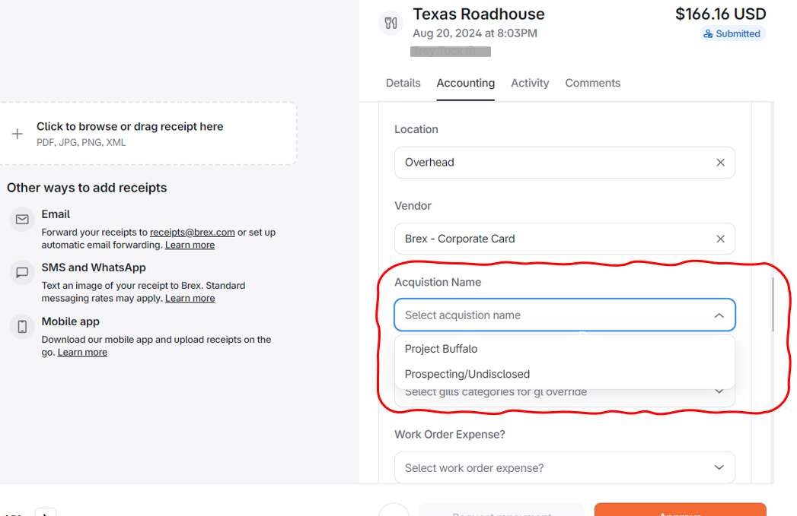The height and width of the screenshot is (516, 797).
Task: Open Learn more link under SMS and WhatsApp
Action: 190,299
